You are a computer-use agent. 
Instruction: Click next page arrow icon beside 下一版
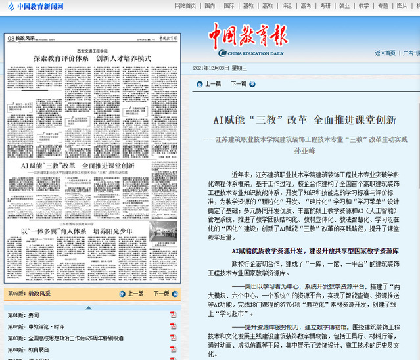(174, 294)
